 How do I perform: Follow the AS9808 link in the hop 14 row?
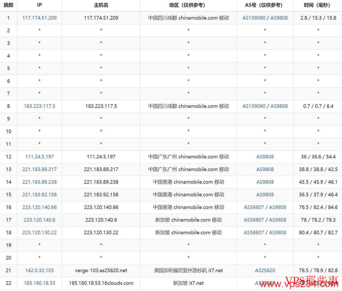[x=265, y=182]
